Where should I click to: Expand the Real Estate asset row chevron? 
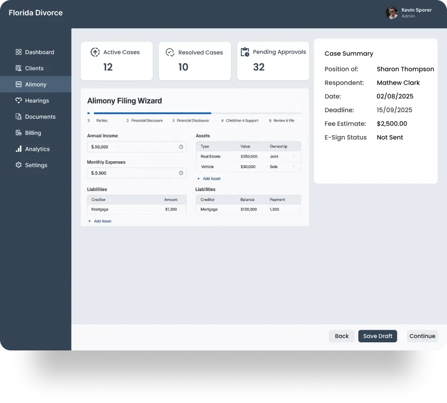click(294, 156)
